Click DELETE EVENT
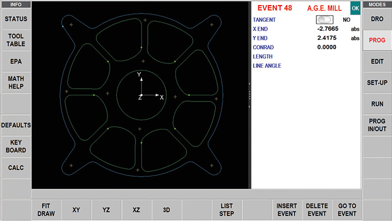 [x=317, y=210]
